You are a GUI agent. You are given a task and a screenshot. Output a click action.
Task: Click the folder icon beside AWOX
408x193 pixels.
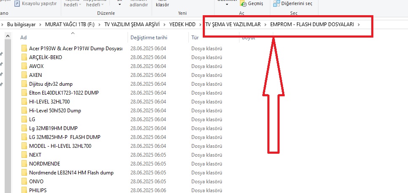click(24, 66)
